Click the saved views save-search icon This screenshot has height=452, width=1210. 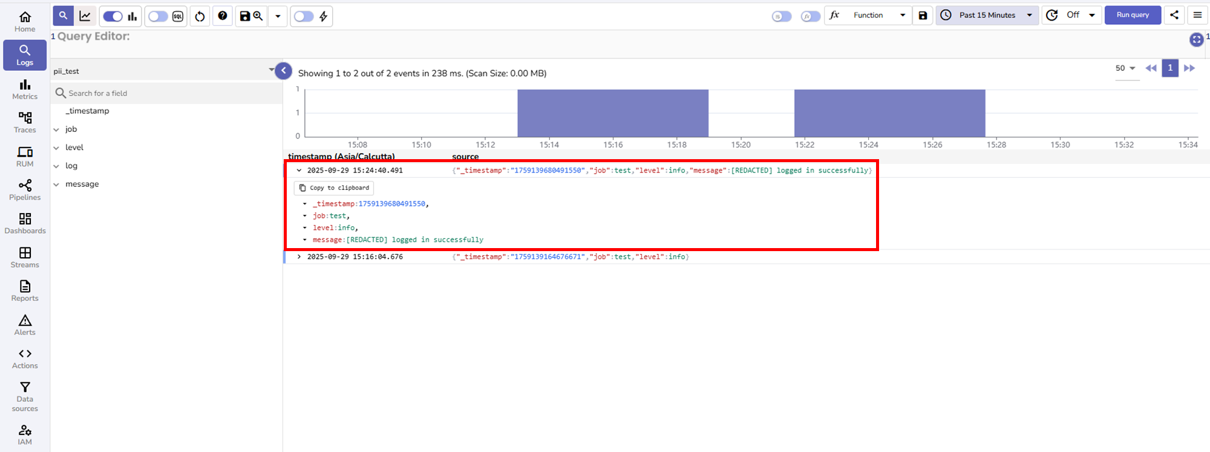(251, 16)
